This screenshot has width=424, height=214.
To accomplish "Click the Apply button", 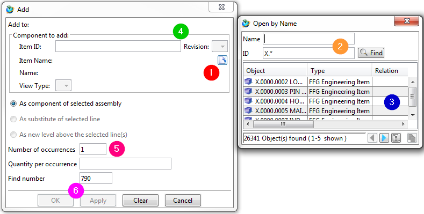I will [98, 200].
